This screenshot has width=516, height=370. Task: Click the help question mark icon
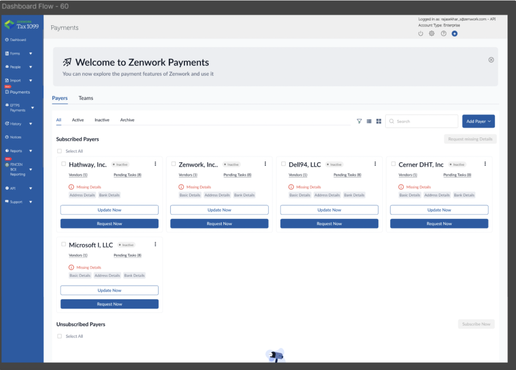point(443,33)
